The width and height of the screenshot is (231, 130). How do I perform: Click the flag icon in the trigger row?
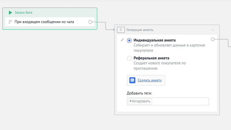click(10, 22)
